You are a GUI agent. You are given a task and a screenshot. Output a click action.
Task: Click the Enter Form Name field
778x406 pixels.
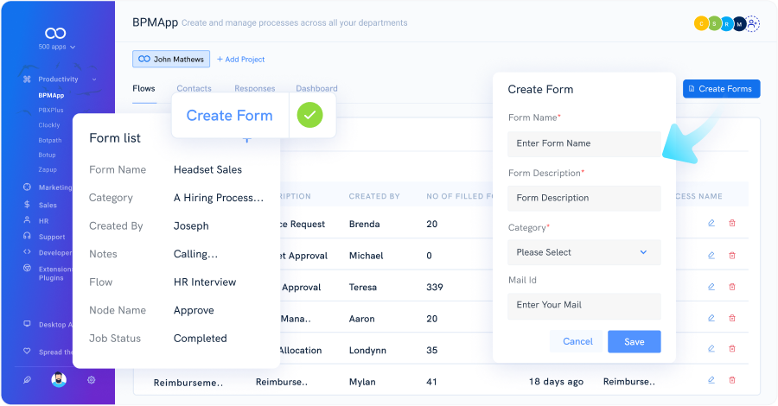point(584,143)
